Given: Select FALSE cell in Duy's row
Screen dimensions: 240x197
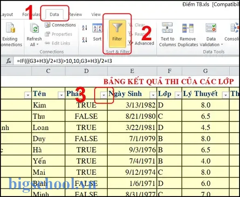Looking at the screenshot, I should [x=86, y=139].
